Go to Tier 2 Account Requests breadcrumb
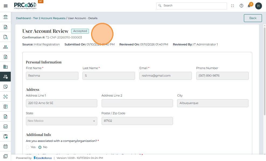 tap(49, 18)
